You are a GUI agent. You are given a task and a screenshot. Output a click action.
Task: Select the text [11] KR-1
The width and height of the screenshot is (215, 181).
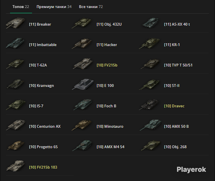tap(172, 45)
